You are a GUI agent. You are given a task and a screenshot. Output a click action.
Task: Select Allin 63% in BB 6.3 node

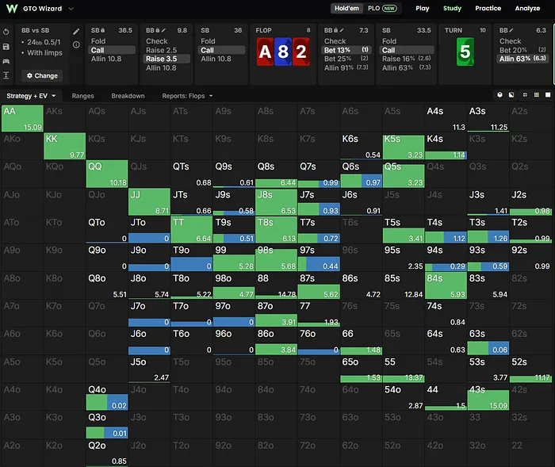coord(522,59)
